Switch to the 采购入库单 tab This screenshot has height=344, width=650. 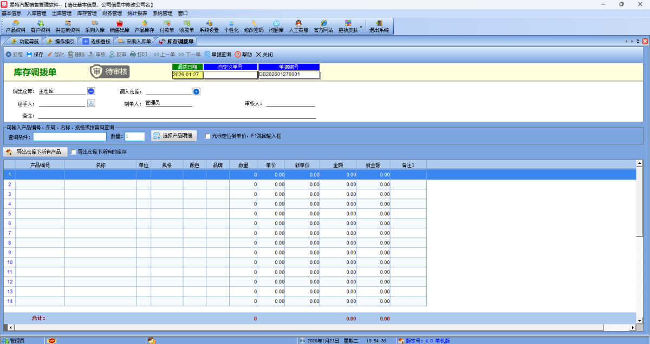tap(134, 41)
